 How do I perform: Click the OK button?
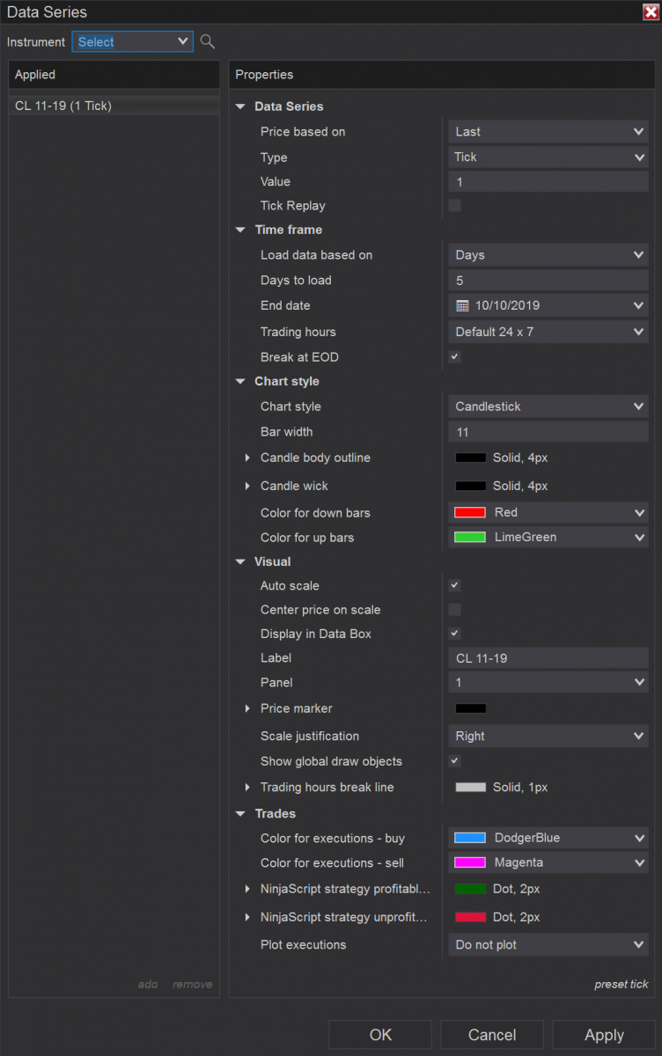[x=380, y=1035]
